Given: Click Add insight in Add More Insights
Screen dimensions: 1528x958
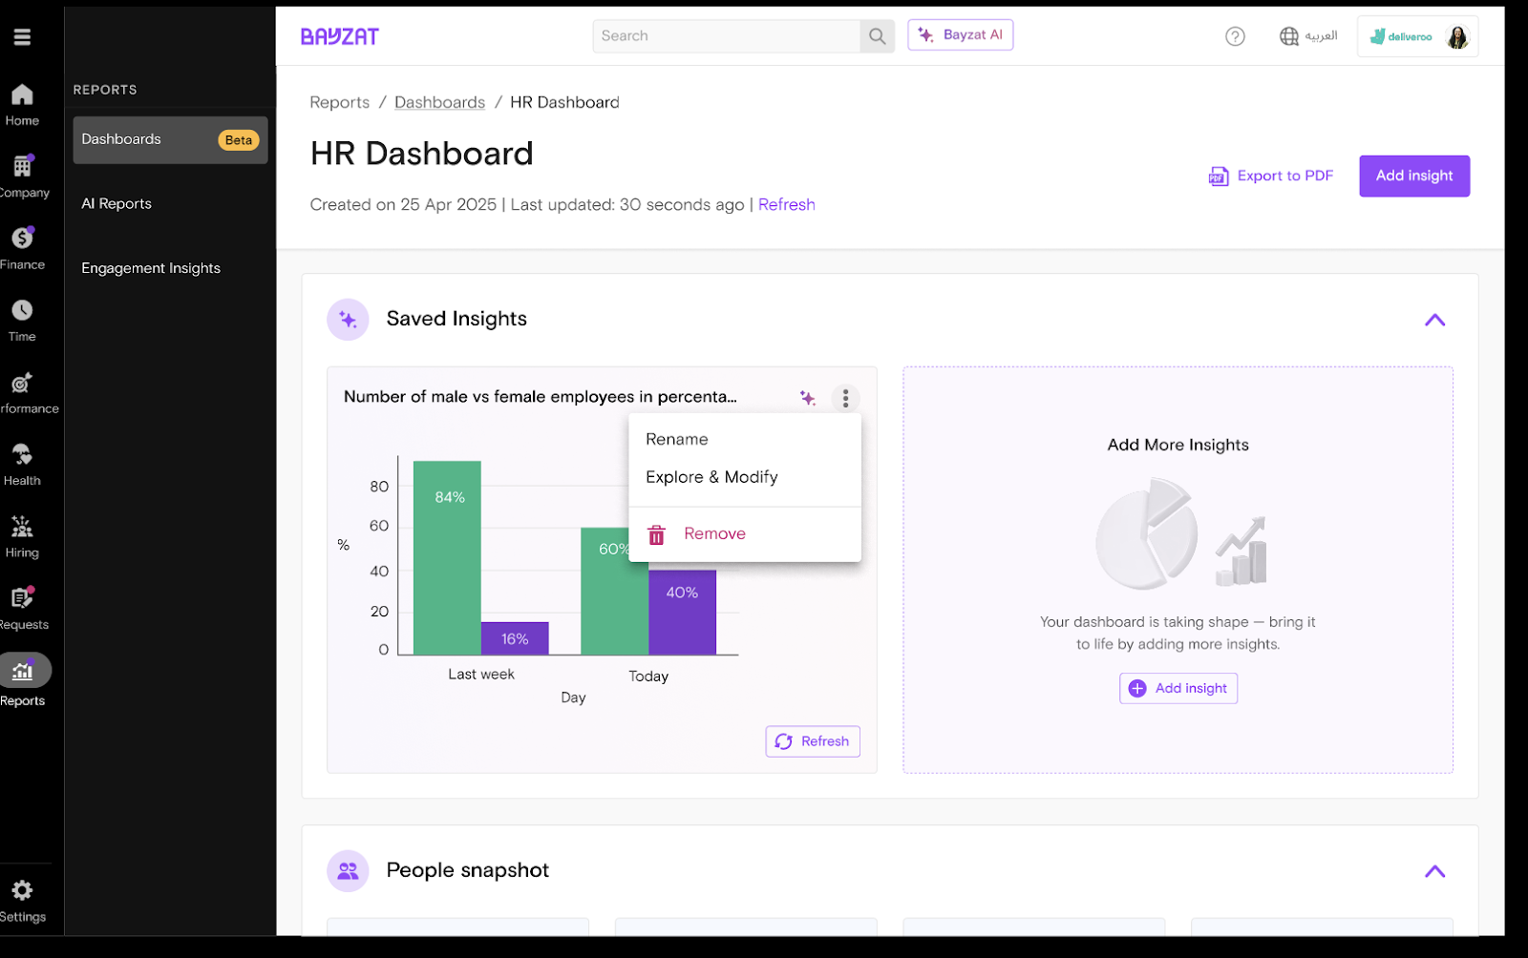Looking at the screenshot, I should click(x=1178, y=688).
